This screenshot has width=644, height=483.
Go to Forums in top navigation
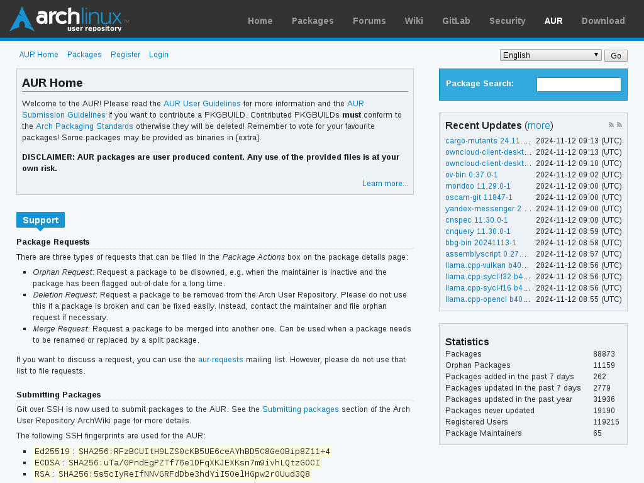[x=369, y=21]
